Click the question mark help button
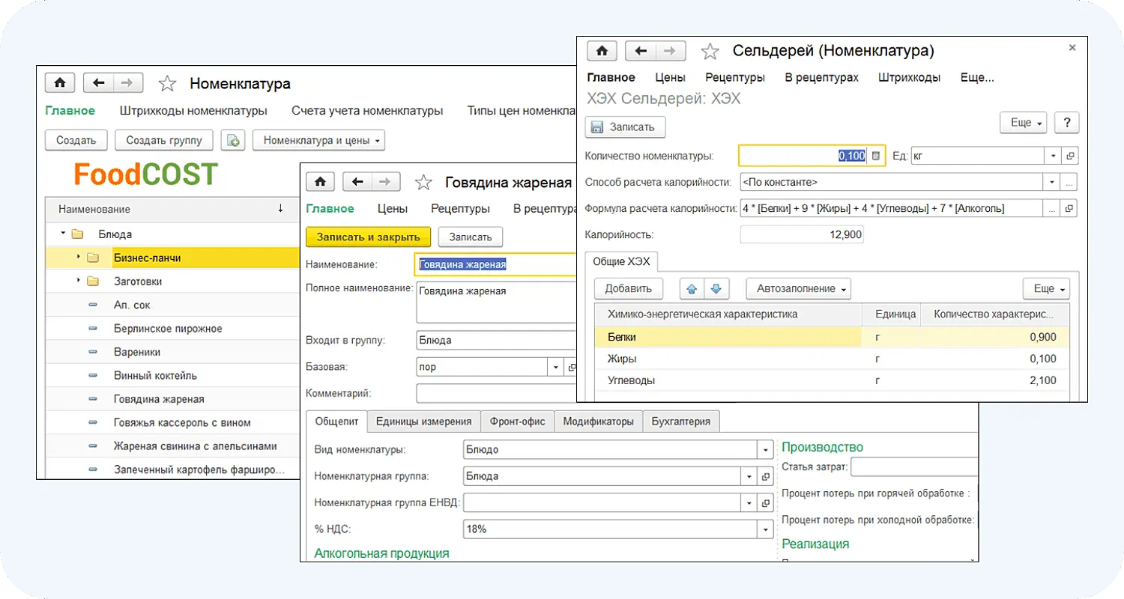This screenshot has width=1124, height=599. click(x=1066, y=123)
